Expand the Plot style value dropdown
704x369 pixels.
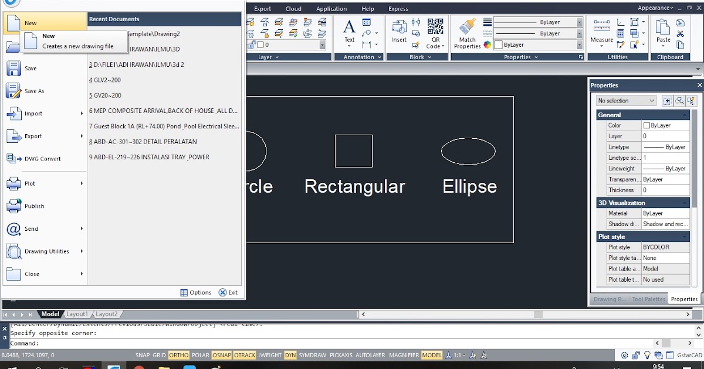click(x=665, y=247)
